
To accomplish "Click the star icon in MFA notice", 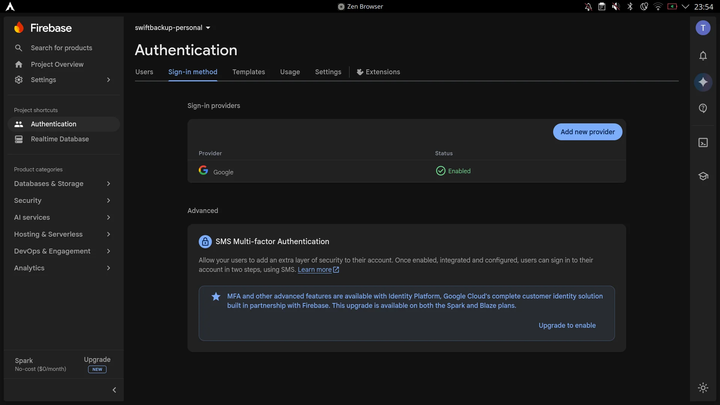I will [216, 297].
